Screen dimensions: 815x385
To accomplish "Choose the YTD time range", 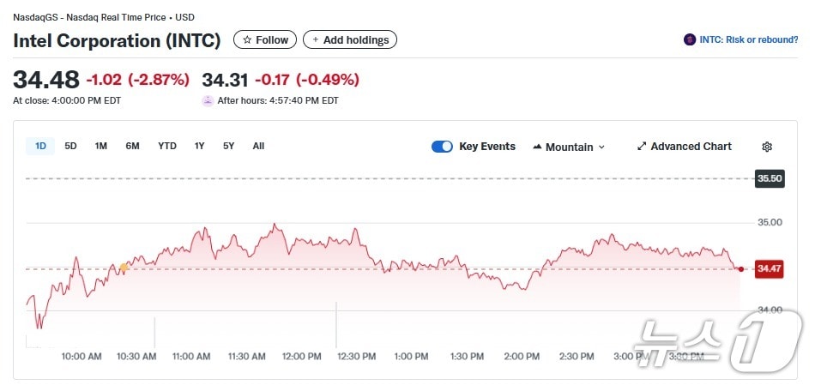I will 167,146.
